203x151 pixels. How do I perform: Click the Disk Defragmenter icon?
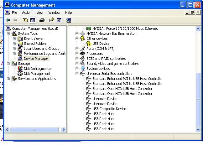pos(20,69)
